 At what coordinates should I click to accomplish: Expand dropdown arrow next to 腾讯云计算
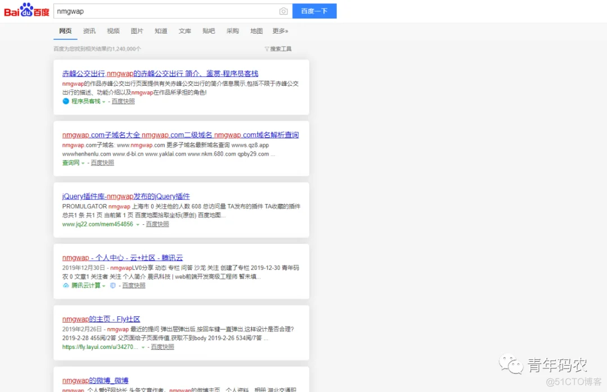[x=104, y=286]
